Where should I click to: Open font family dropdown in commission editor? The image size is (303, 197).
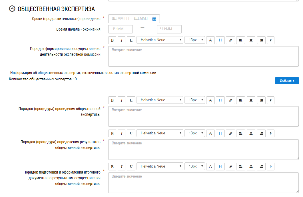pyautogui.click(x=160, y=40)
